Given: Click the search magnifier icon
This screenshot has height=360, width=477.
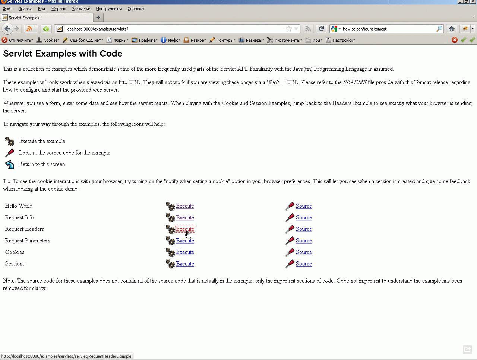Looking at the screenshot, I should 439,29.
